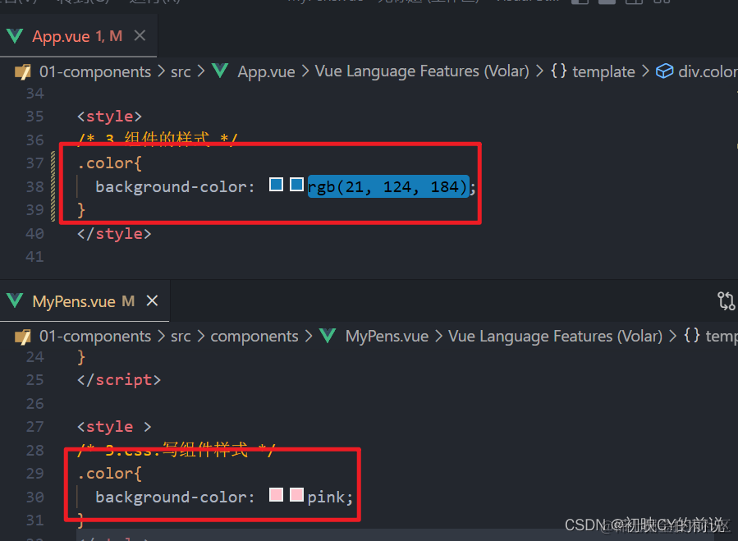Image resolution: width=738 pixels, height=541 pixels.
Task: Open MyPens.vue breadcrumb item
Action: pos(387,337)
